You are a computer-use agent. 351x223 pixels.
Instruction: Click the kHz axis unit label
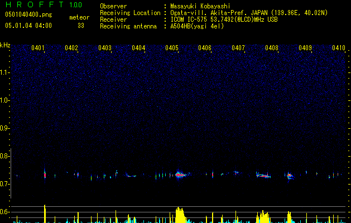5,45
